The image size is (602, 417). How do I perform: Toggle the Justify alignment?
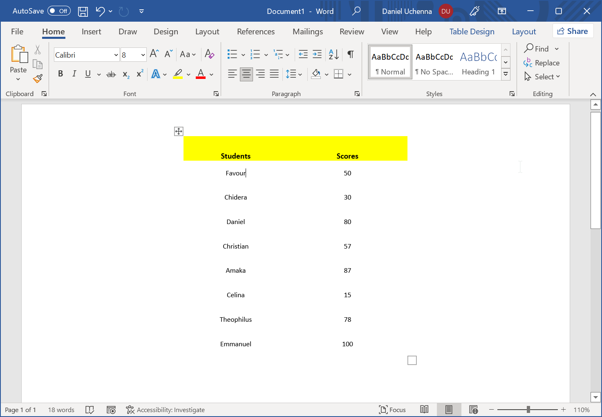point(274,74)
